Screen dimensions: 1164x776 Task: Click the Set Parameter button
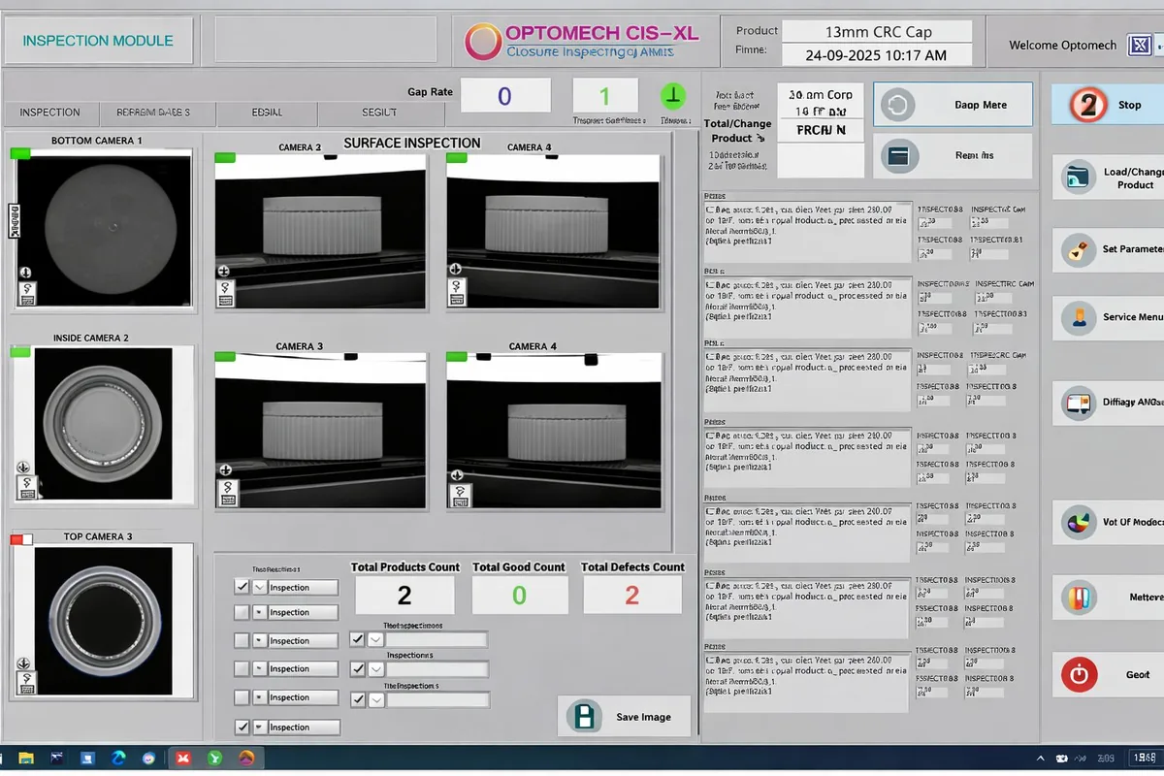[1108, 249]
